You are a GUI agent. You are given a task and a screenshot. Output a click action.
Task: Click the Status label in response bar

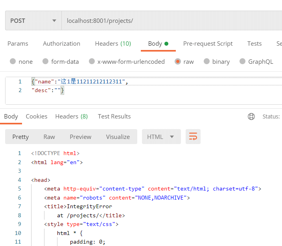pos(271,117)
